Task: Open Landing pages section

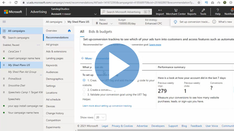Action: pyautogui.click(x=54, y=58)
